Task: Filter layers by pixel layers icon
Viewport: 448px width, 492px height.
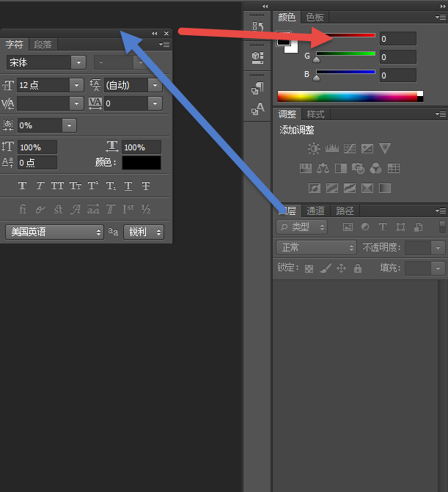Action: click(x=348, y=227)
